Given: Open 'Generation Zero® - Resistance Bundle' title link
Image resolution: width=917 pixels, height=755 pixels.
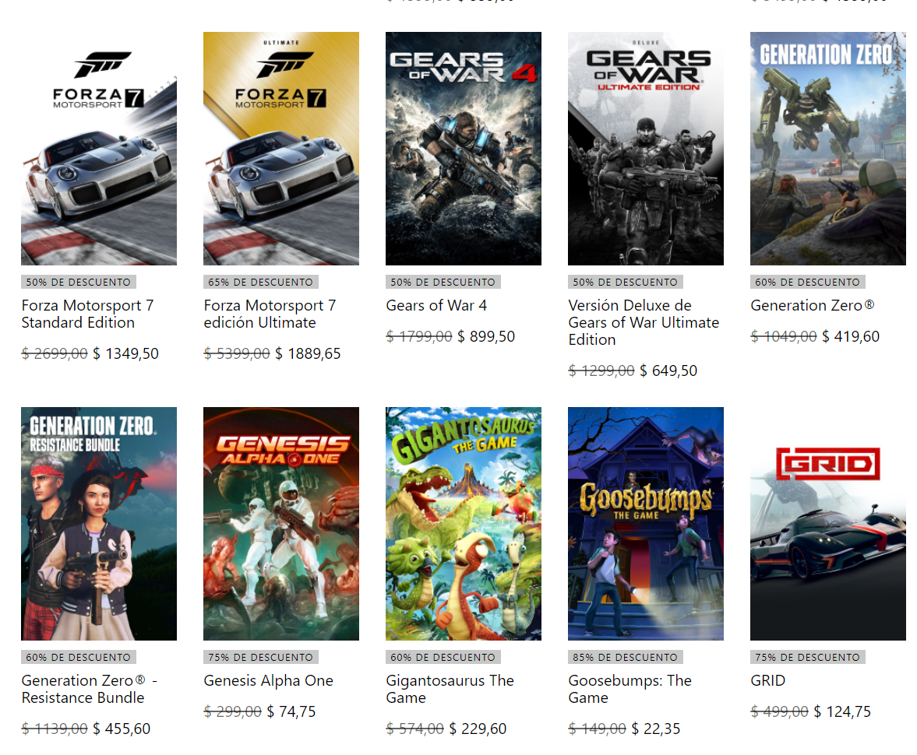Looking at the screenshot, I should coord(90,689).
